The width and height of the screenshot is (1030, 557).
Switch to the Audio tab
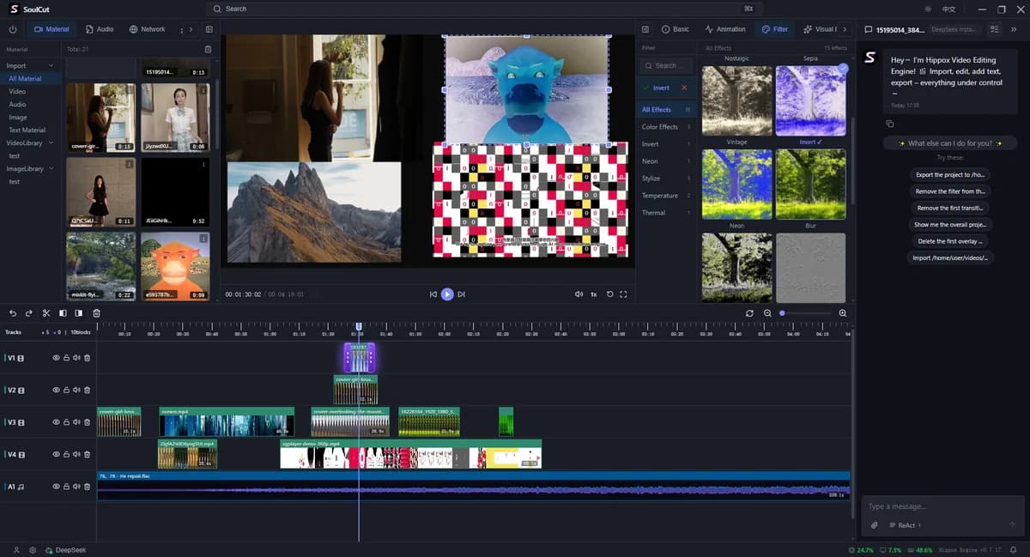point(100,29)
